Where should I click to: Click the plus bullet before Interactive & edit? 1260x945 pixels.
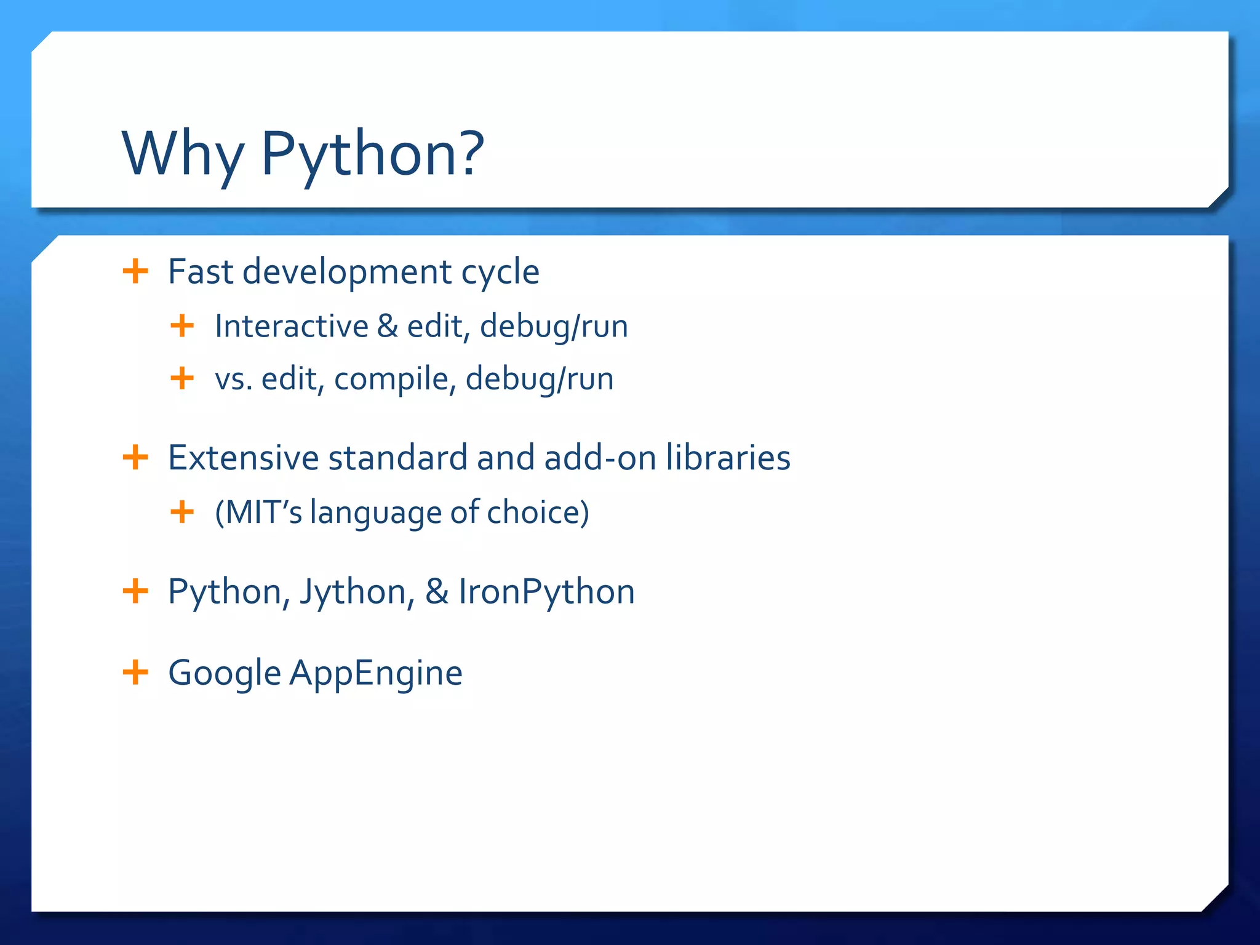[182, 325]
